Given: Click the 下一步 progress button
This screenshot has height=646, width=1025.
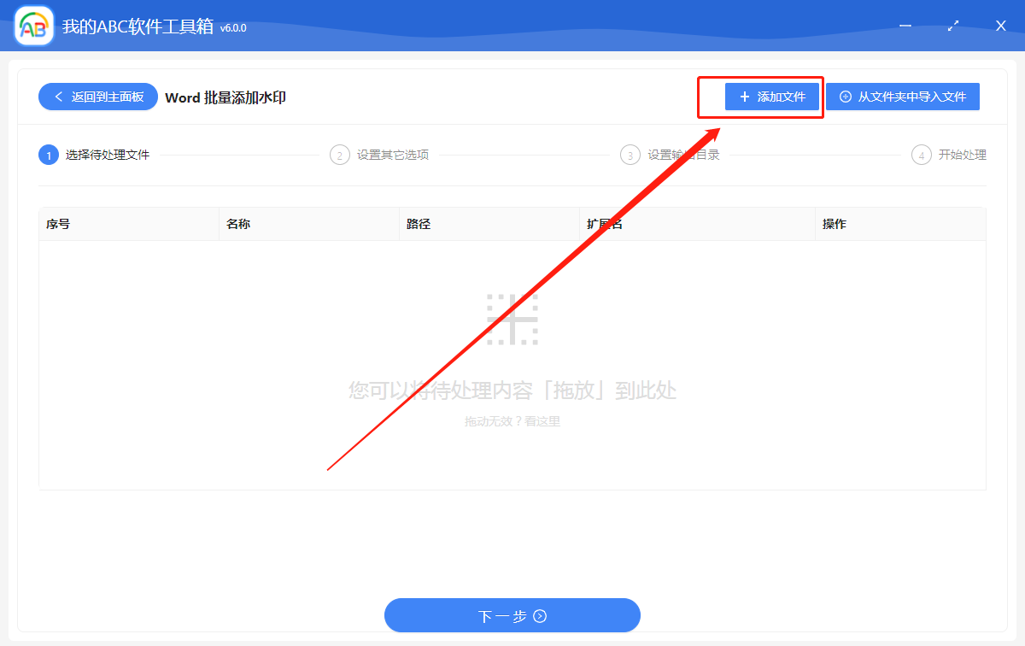Looking at the screenshot, I should click(512, 615).
